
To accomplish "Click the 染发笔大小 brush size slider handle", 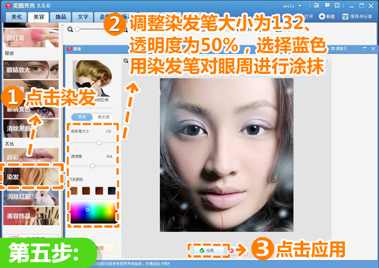I will (x=99, y=143).
